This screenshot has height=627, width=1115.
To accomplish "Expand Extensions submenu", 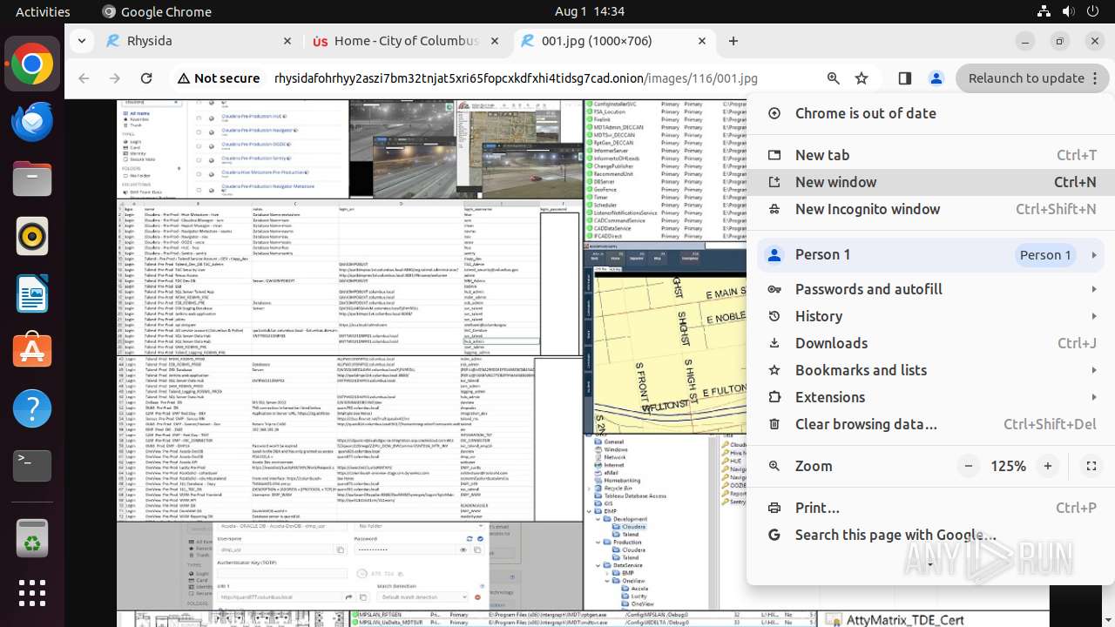I will (1093, 397).
